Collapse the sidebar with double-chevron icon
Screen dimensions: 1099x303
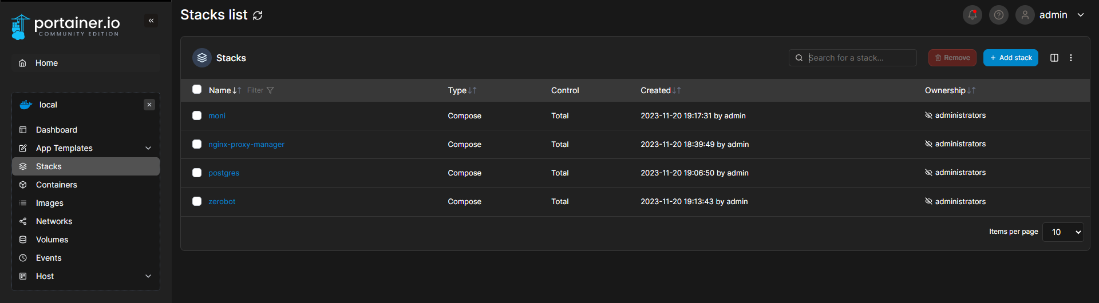coord(151,21)
